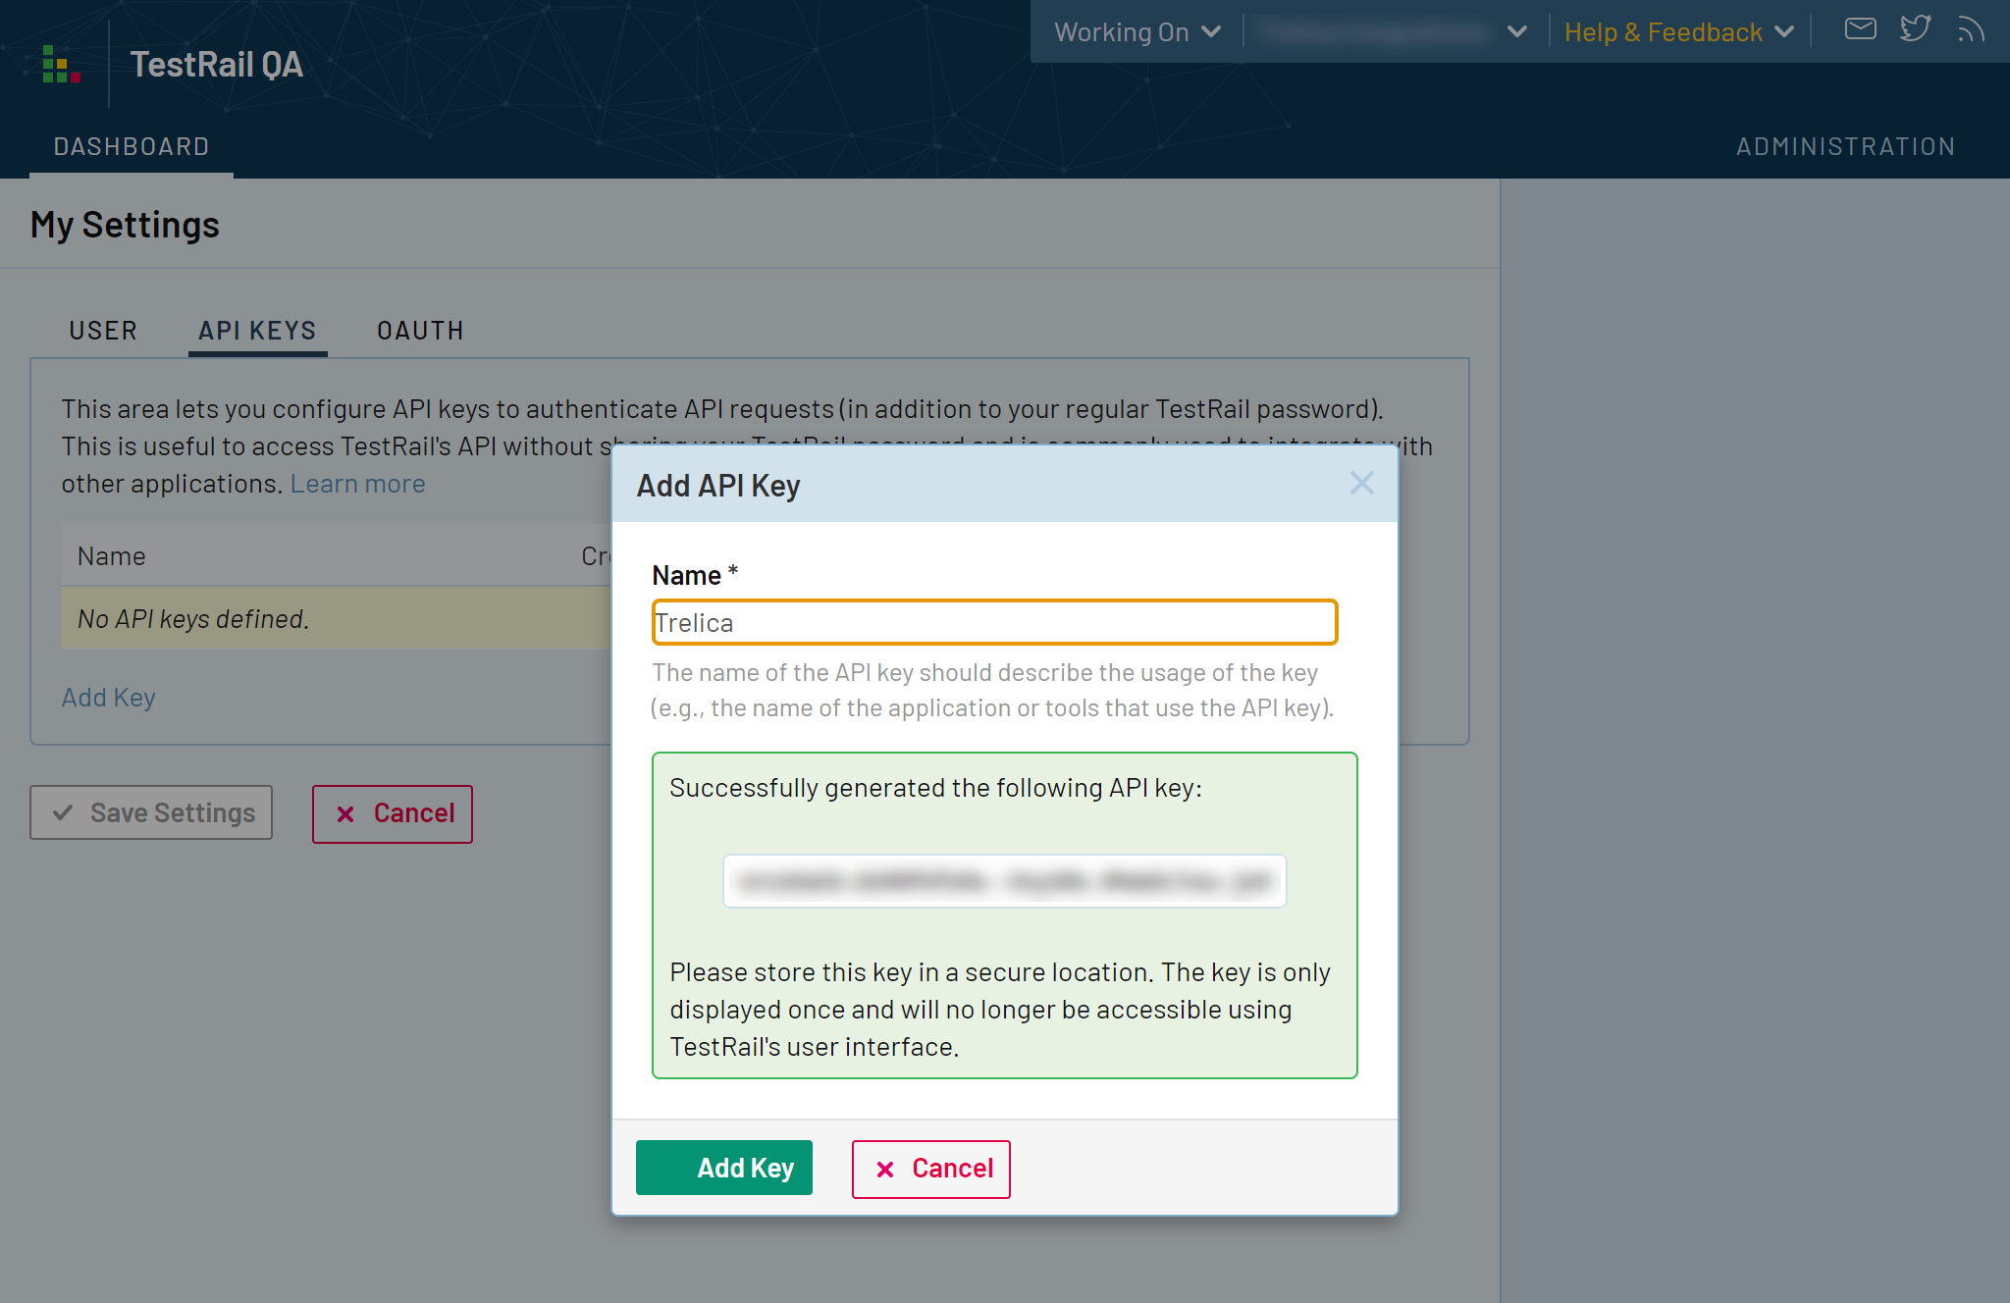Click the Save Settings button
Screen dimensions: 2010x1303
pos(151,812)
